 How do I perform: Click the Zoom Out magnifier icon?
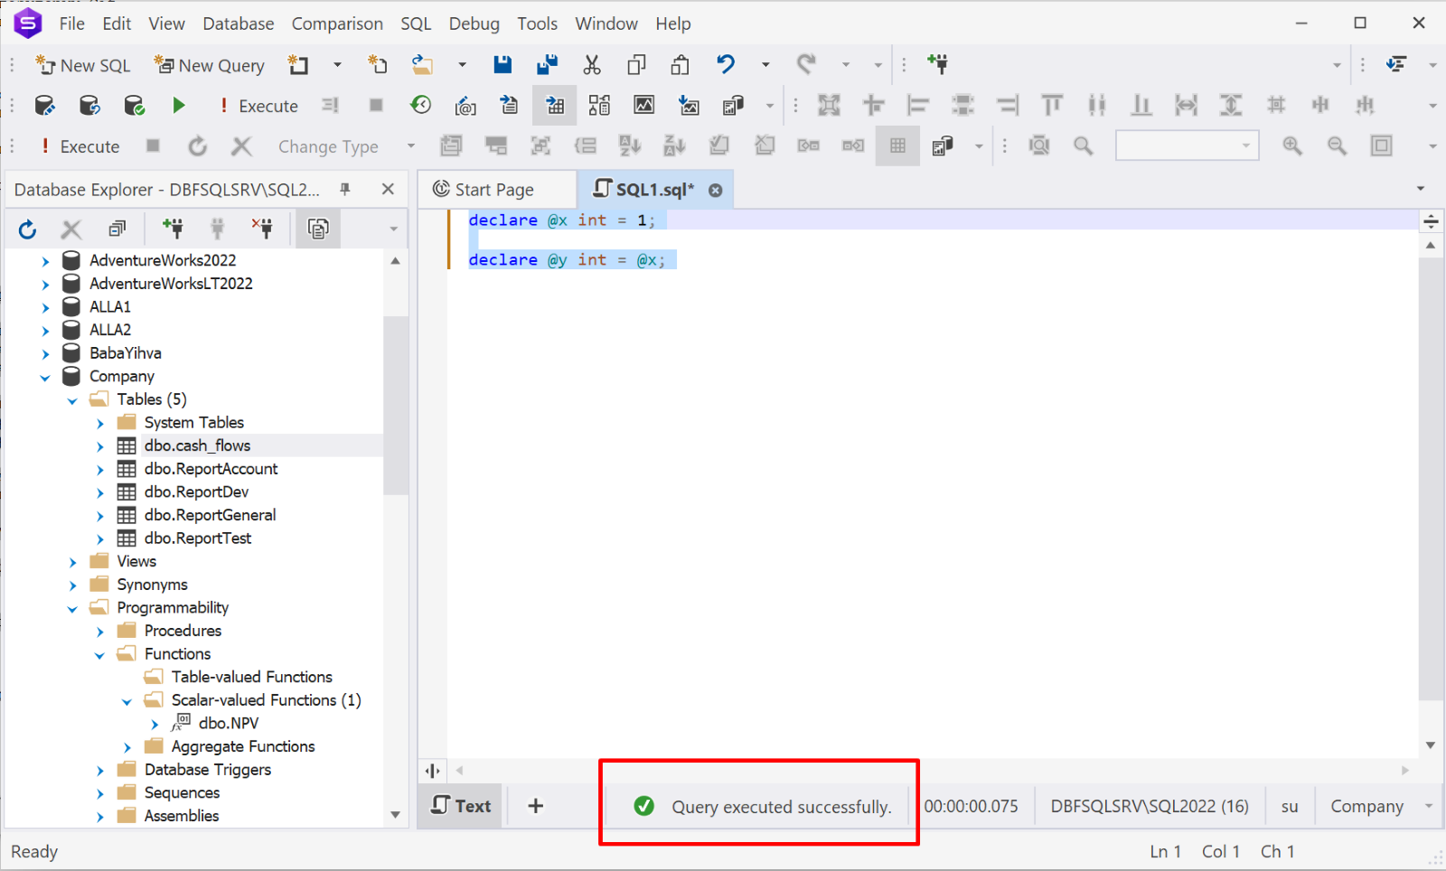(1337, 145)
